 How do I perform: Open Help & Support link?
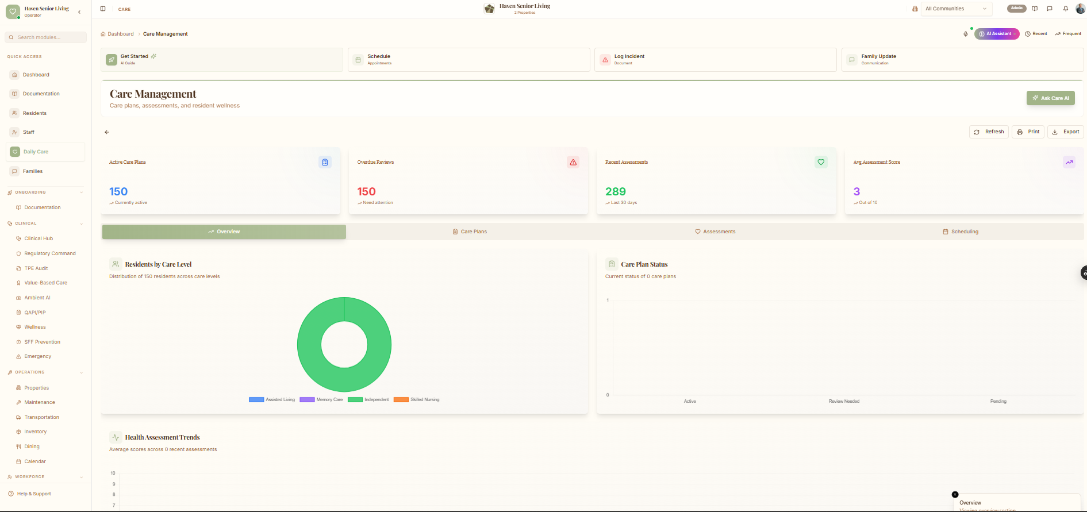click(x=30, y=494)
